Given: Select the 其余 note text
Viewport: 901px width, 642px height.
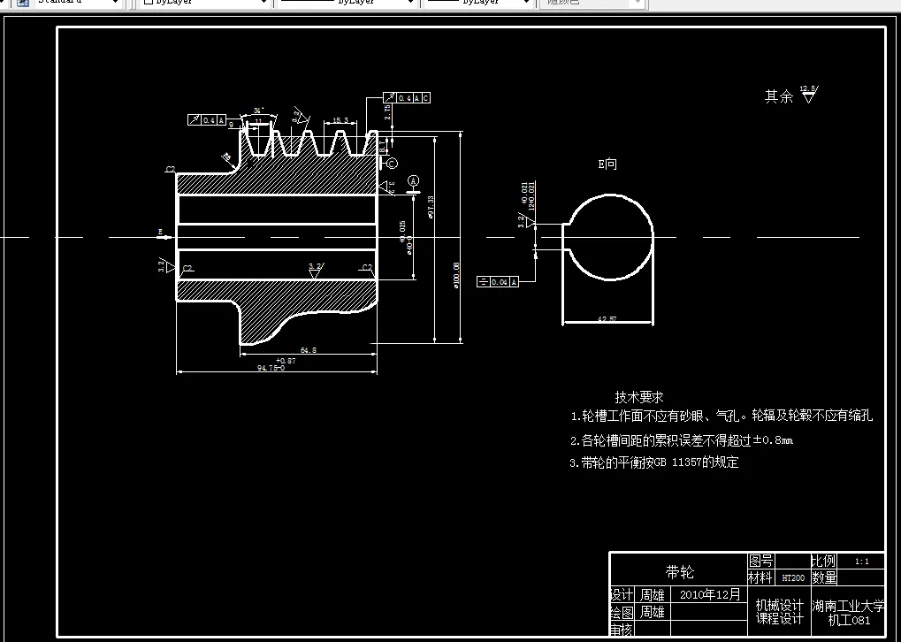Looking at the screenshot, I should coord(779,96).
